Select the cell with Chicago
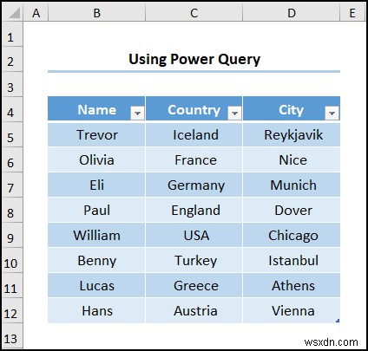This screenshot has width=368, height=351. pos(292,236)
